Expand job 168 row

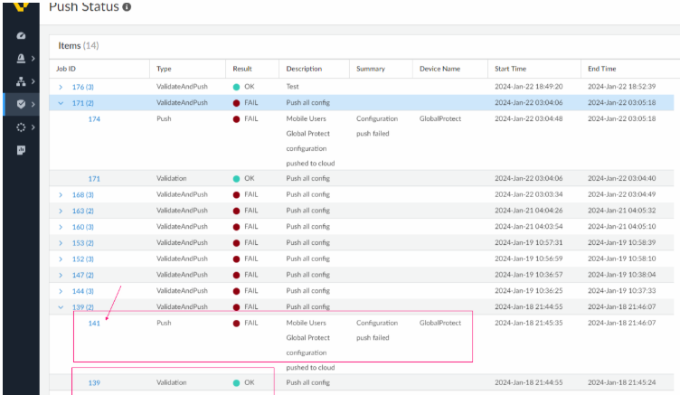pyautogui.click(x=61, y=194)
